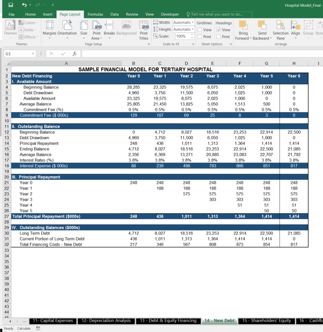Open the page Orientation menu
This screenshot has width=323, height=332.
67,30
